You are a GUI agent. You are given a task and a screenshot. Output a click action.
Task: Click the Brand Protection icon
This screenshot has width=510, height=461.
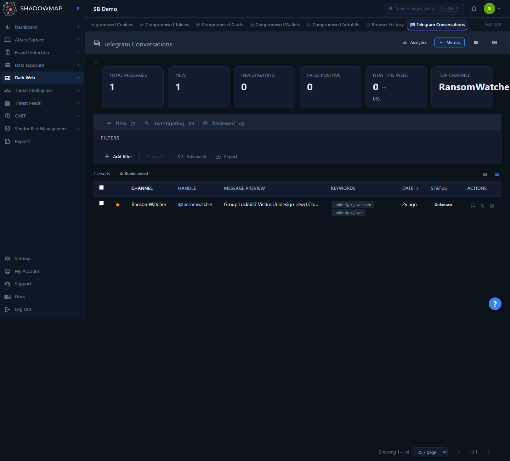[x=7, y=52]
